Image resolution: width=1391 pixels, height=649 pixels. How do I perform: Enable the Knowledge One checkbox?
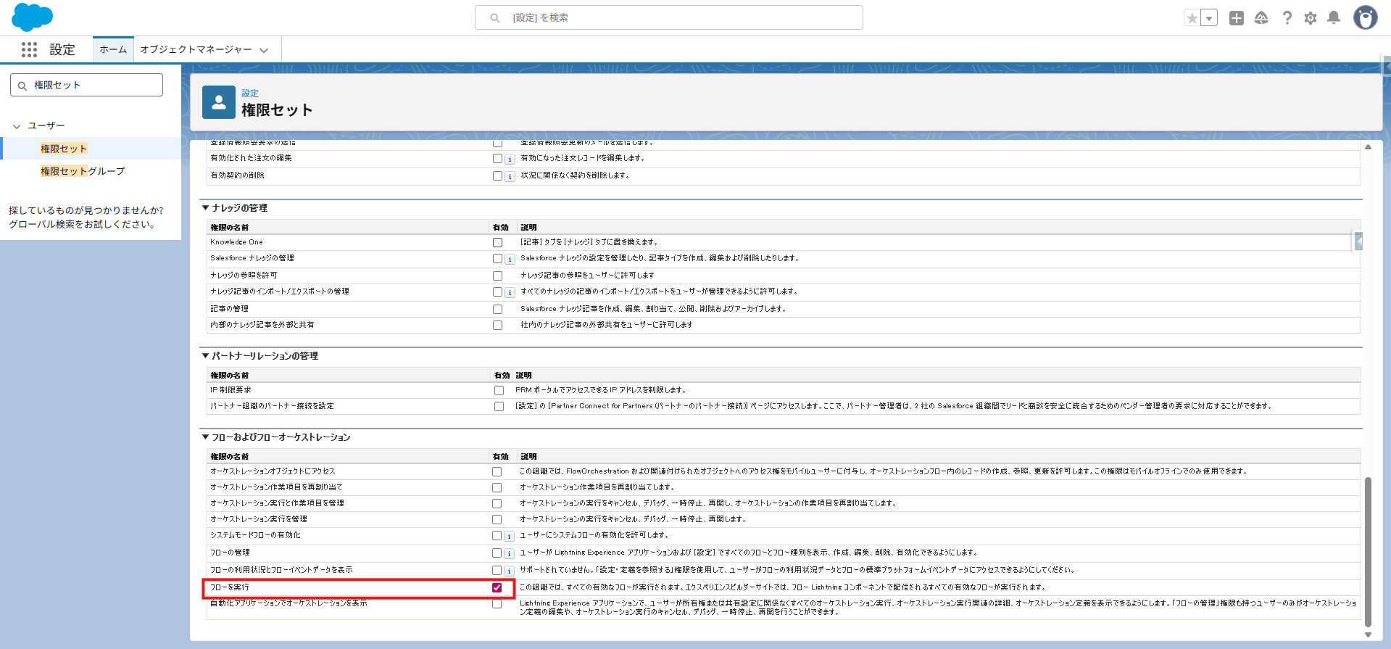click(x=497, y=242)
